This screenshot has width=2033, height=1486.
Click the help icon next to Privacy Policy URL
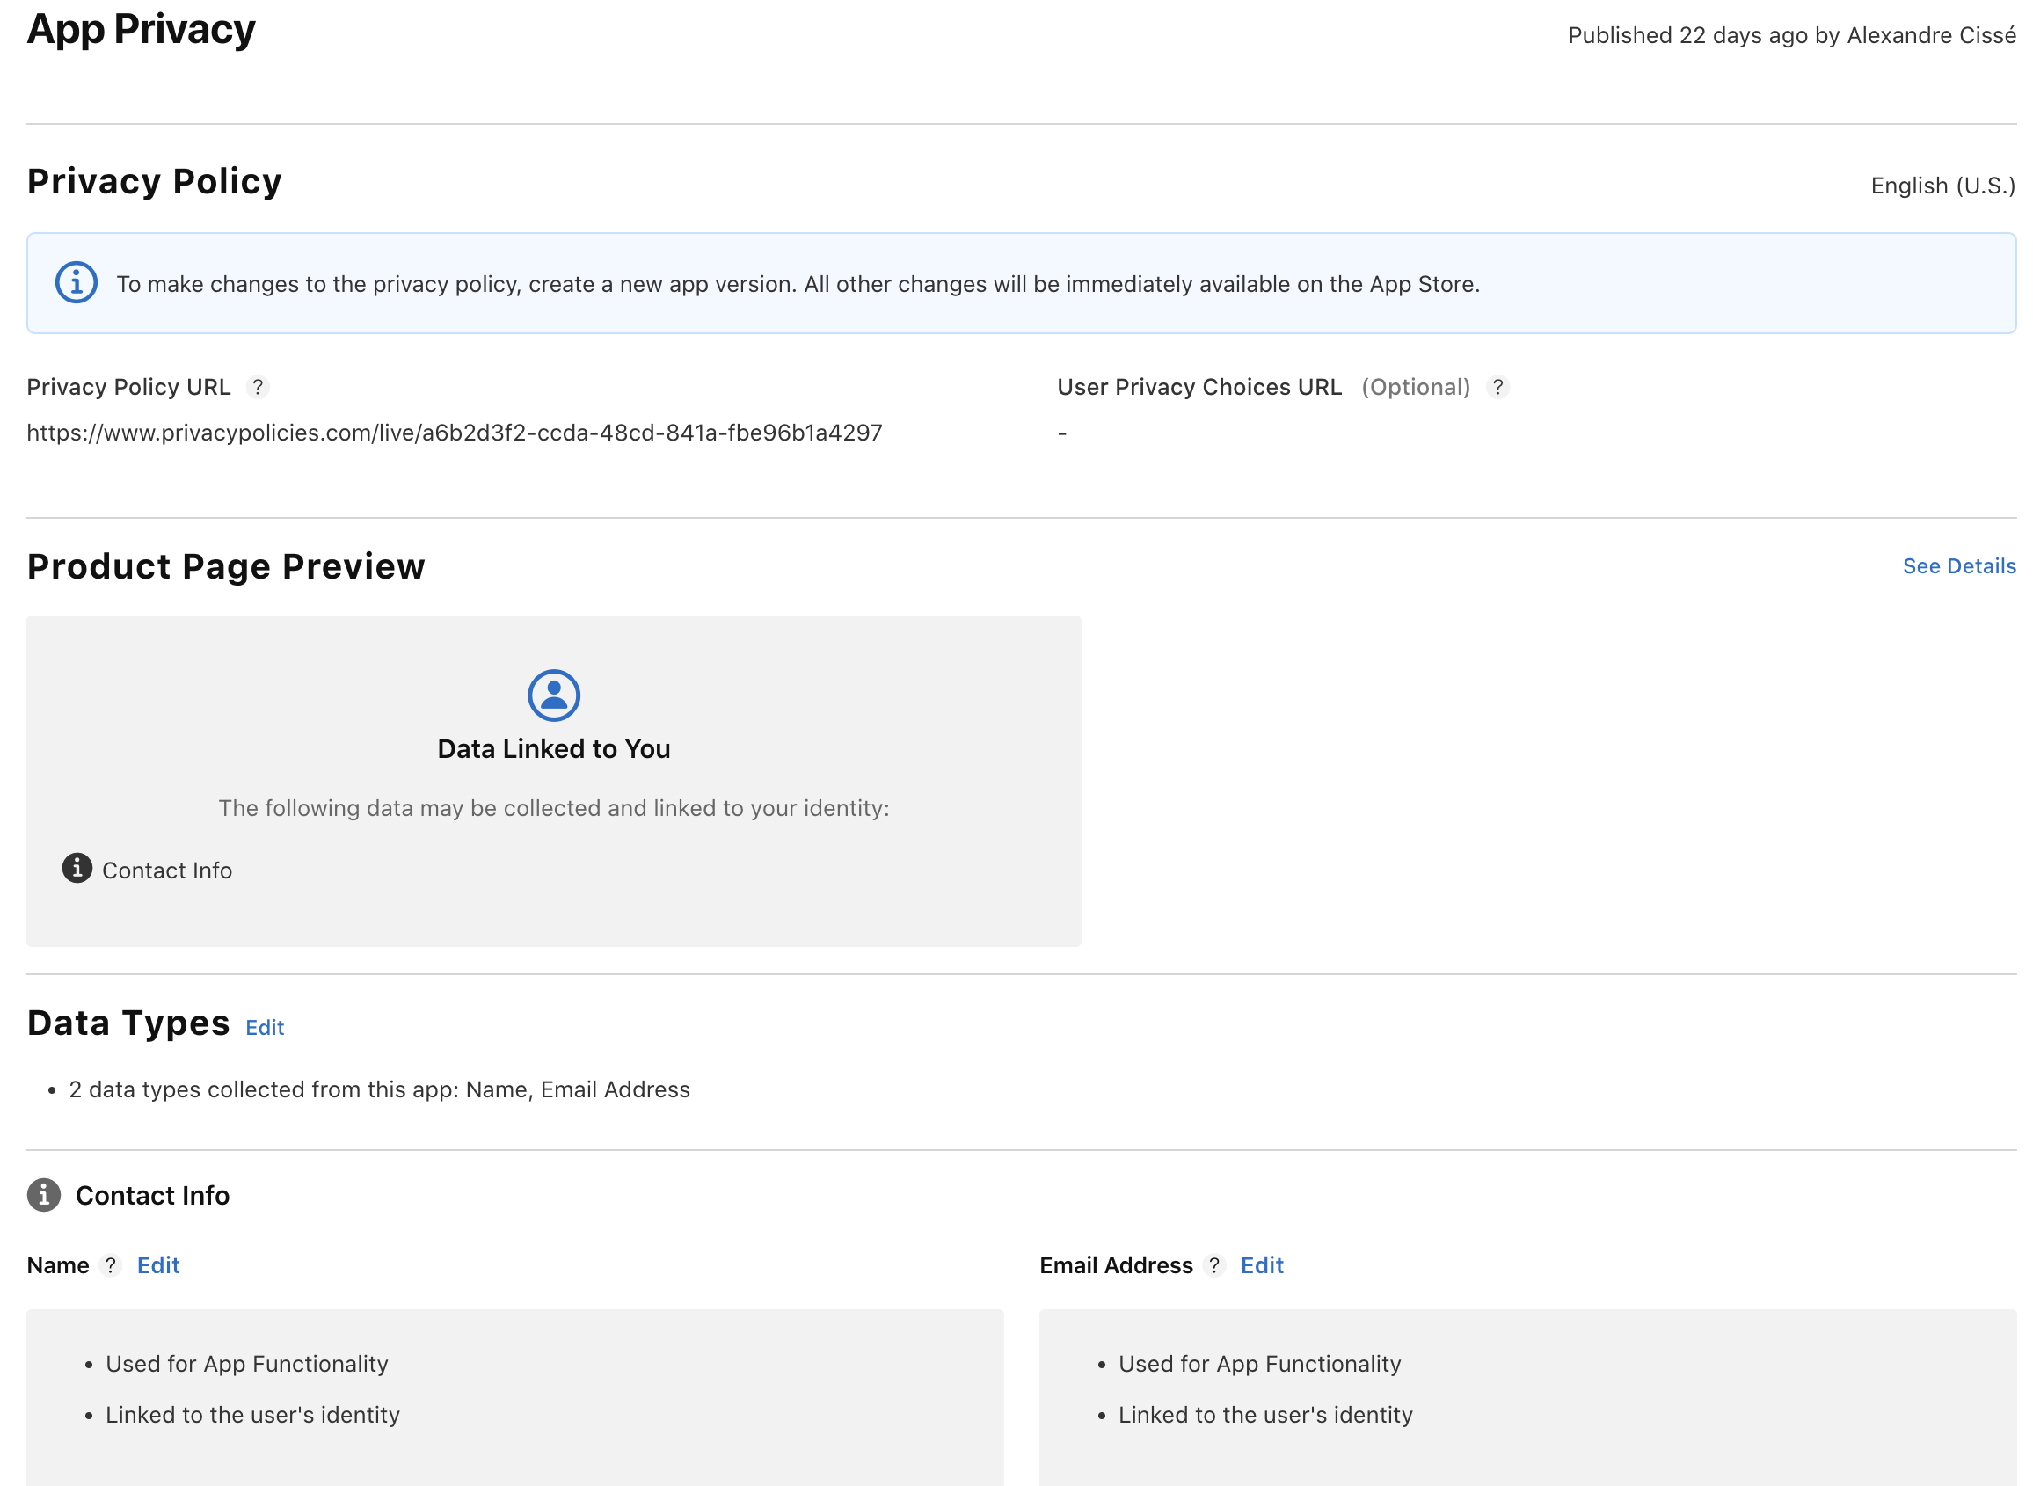(x=259, y=387)
